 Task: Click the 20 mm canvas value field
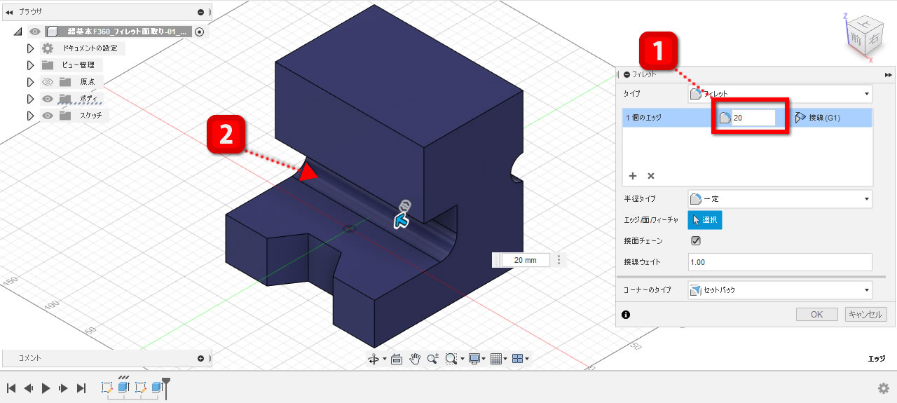[525, 260]
